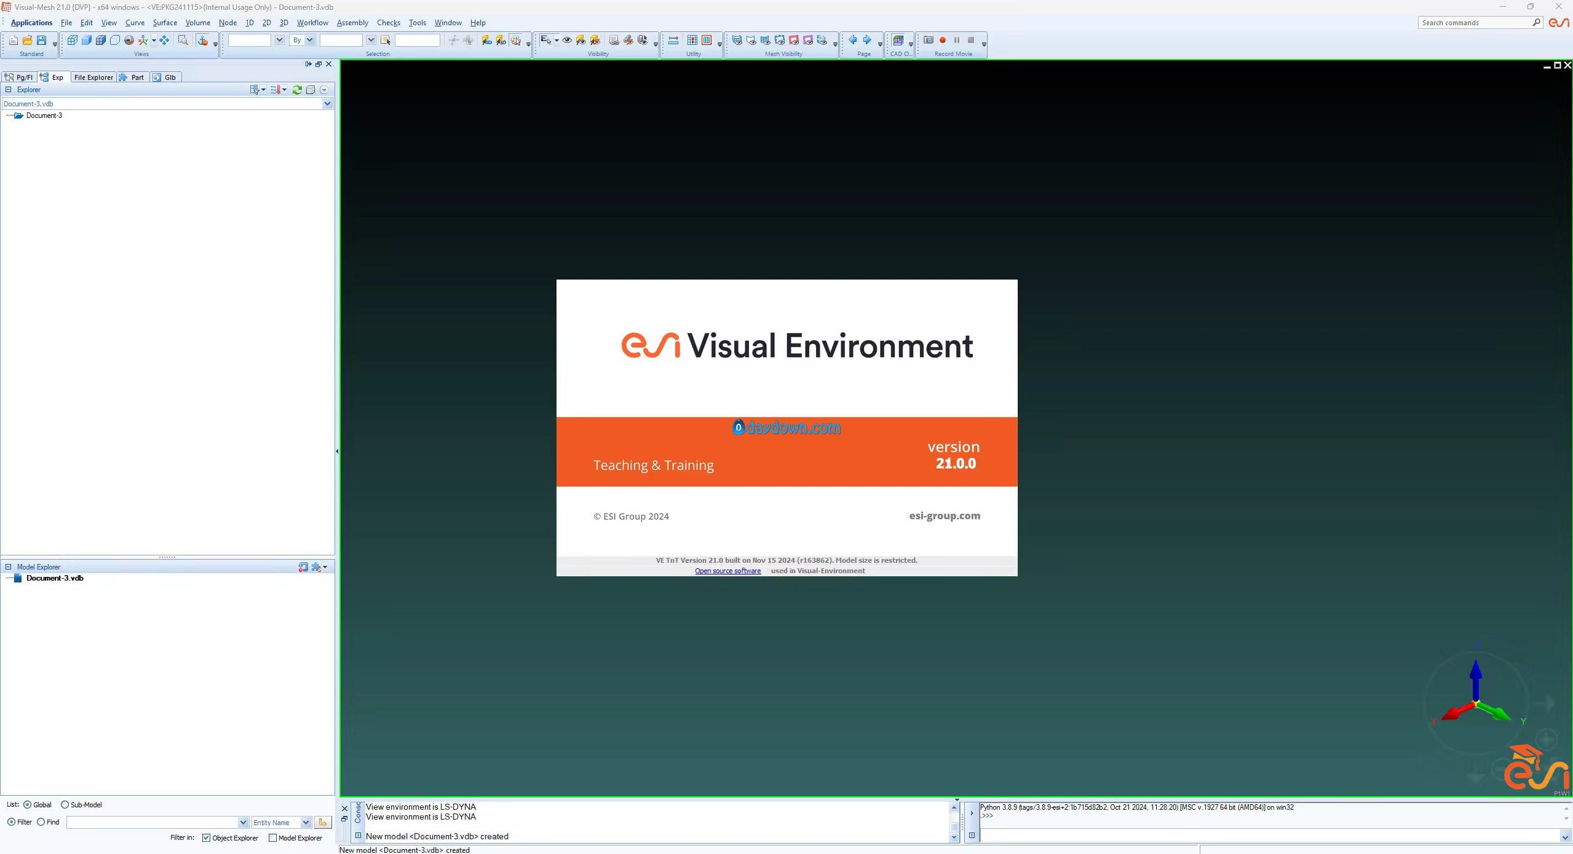Open the Workflow menu
The image size is (1573, 854).
312,23
